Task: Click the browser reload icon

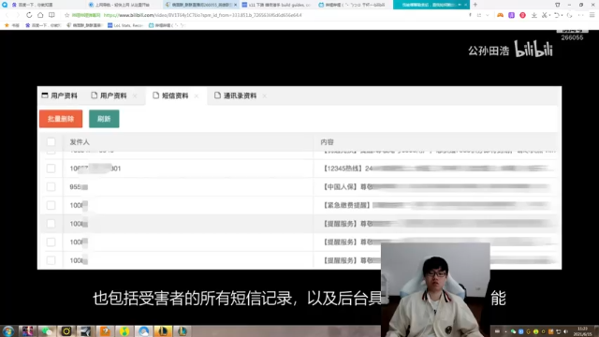Action: (29, 15)
